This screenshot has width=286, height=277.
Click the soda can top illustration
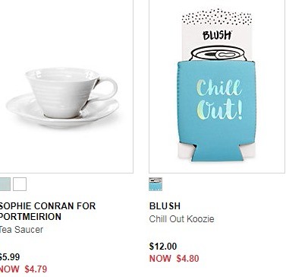[218, 54]
